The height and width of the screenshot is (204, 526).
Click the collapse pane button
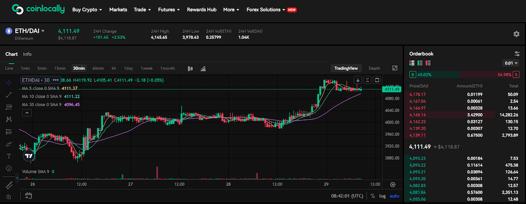point(367,80)
